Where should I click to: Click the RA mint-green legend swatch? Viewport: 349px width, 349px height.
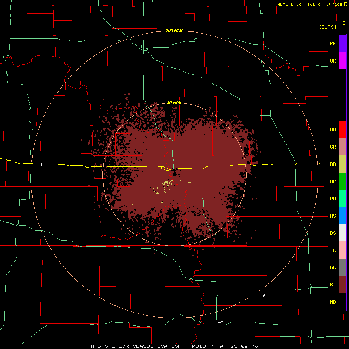click(x=342, y=199)
